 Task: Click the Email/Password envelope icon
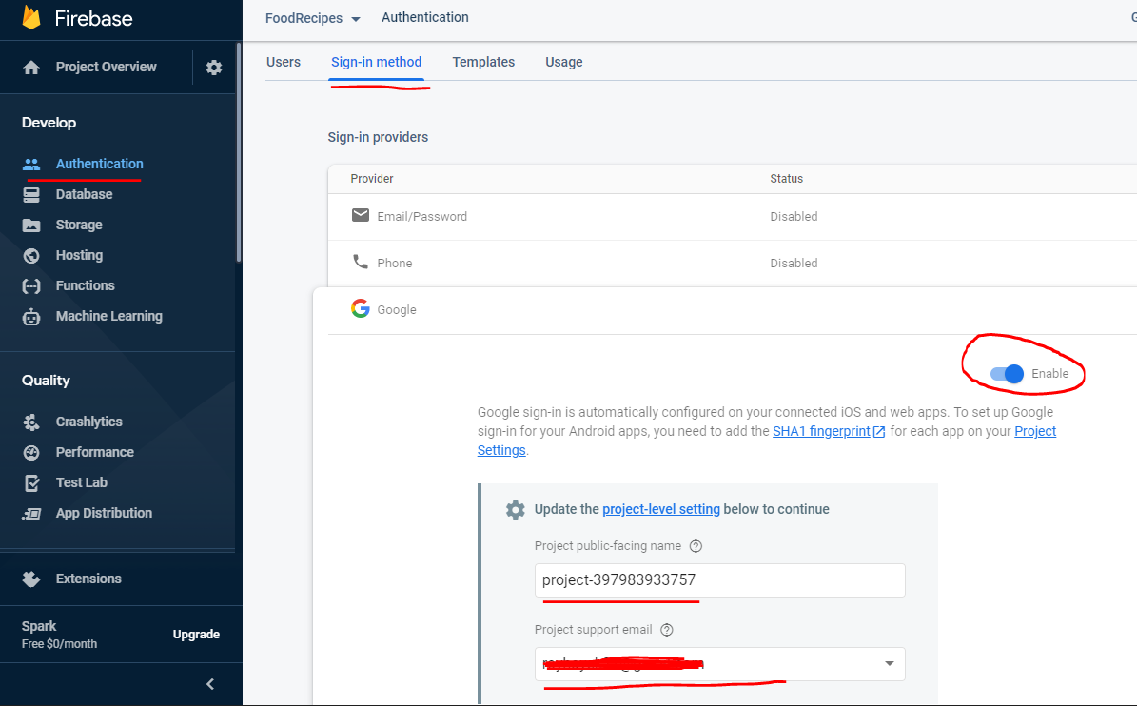coord(361,215)
